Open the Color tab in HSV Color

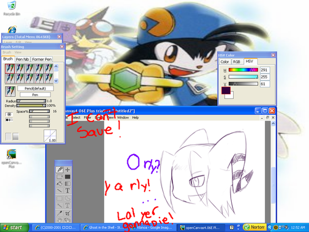click(x=225, y=61)
